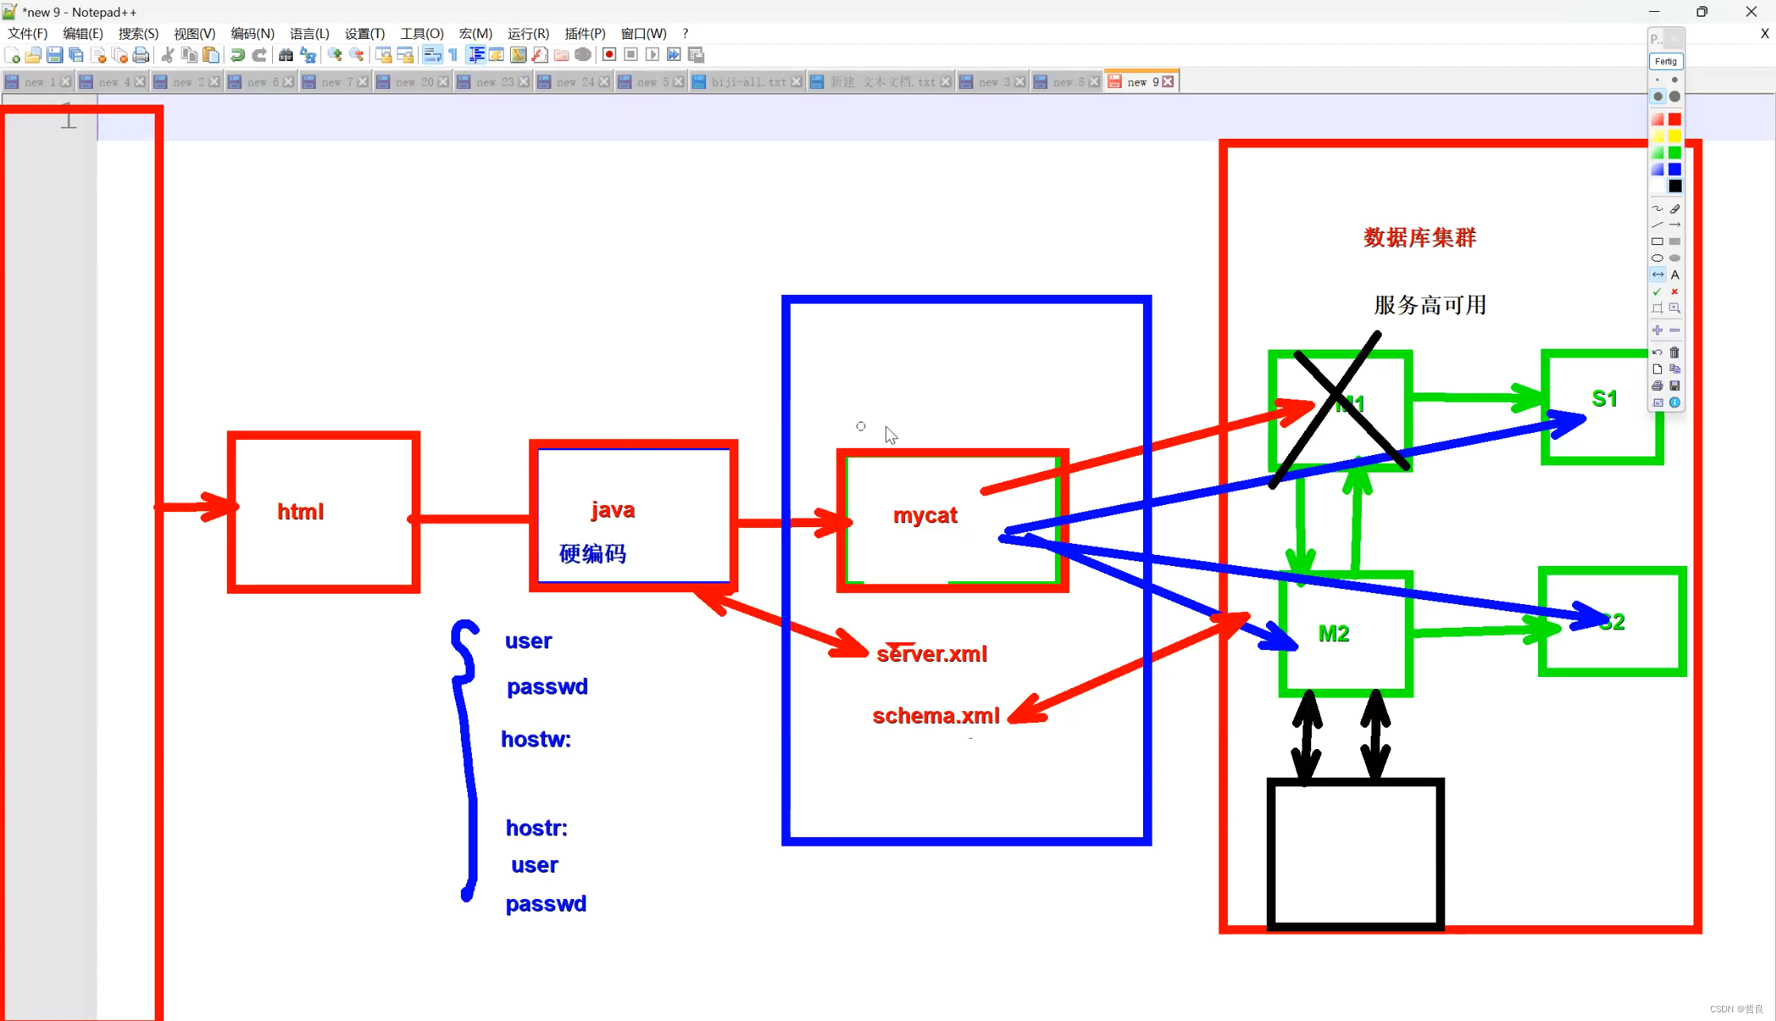Open the 文件(F) file menu
1776x1021 pixels.
click(x=25, y=33)
